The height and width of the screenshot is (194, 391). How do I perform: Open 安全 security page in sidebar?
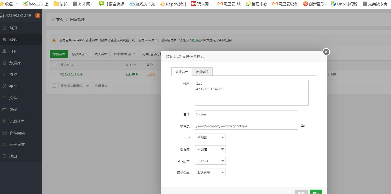pyautogui.click(x=13, y=86)
